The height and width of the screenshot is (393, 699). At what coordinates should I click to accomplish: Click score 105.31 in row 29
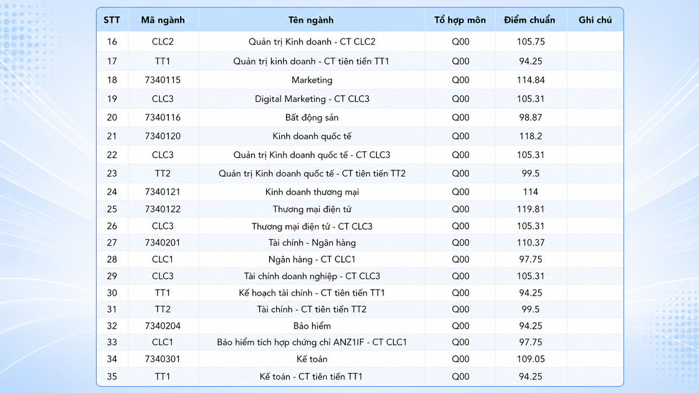[x=531, y=276]
